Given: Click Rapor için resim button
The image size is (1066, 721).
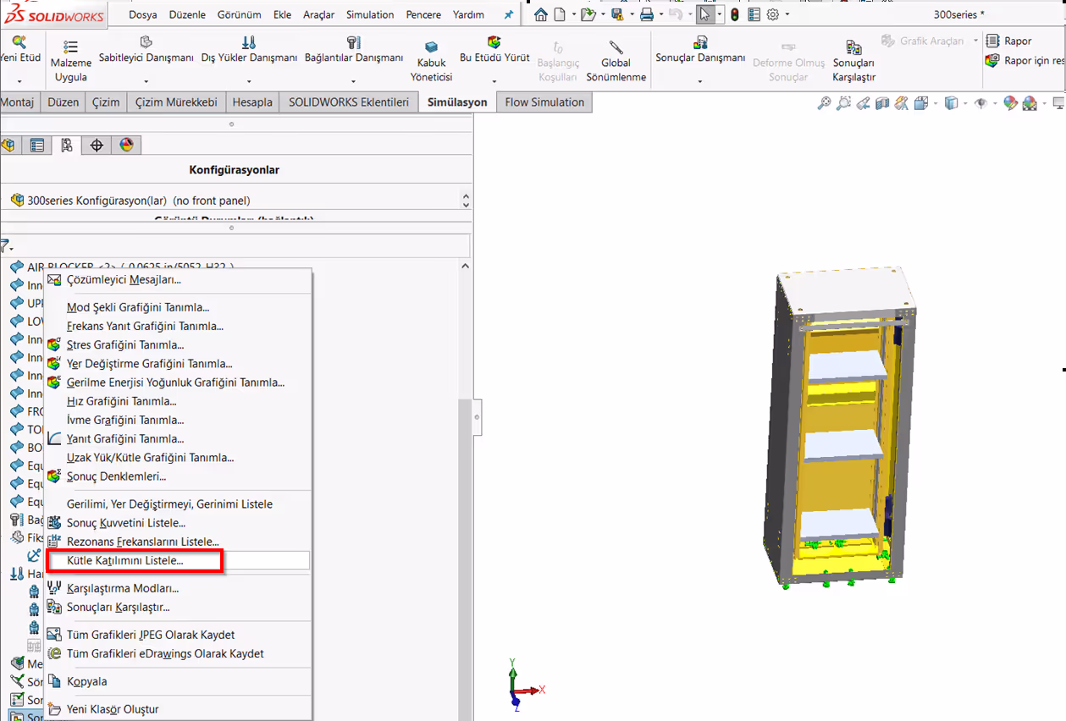Looking at the screenshot, I should point(1025,60).
